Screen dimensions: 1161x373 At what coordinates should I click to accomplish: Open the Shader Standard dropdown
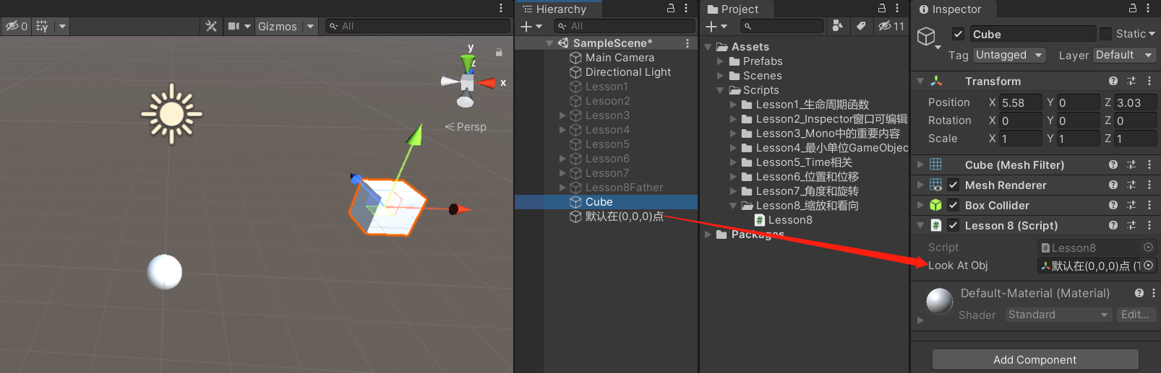tap(1058, 315)
